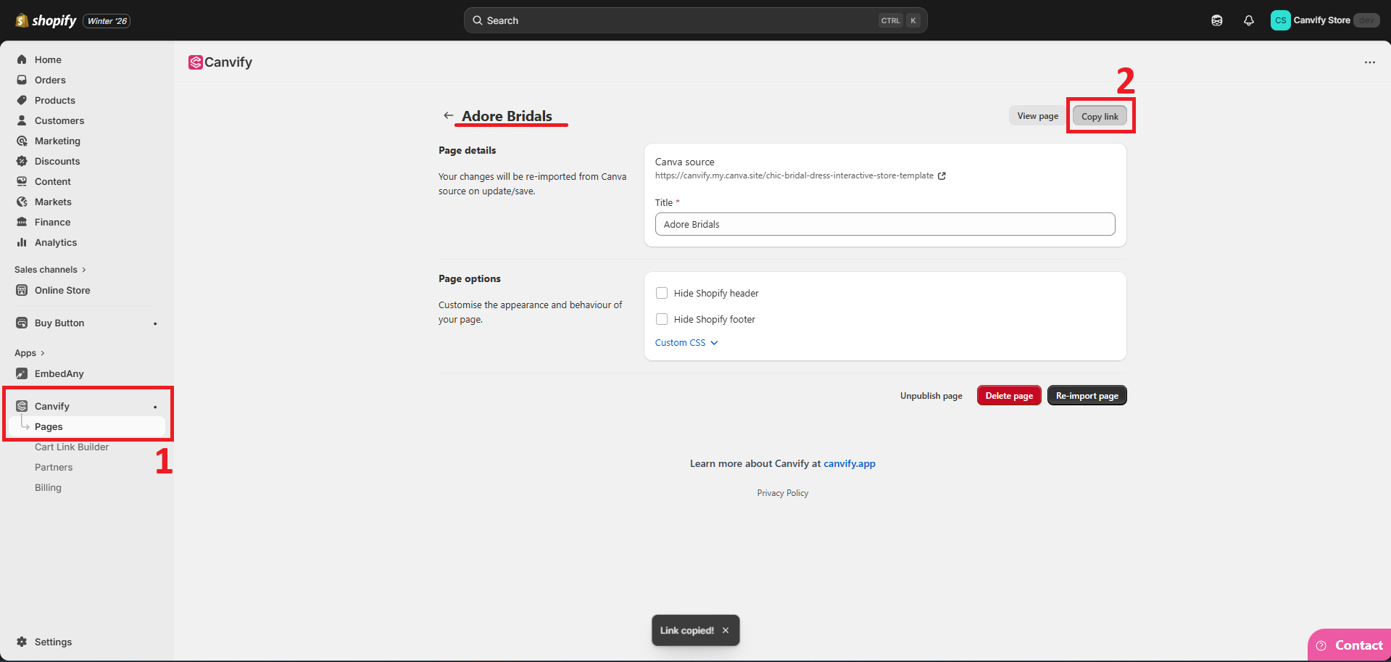Enable Hide Shopify header
Screen dimensions: 1391x662
661,292
